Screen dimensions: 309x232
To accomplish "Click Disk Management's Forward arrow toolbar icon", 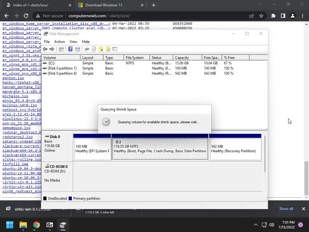I will [52, 49].
